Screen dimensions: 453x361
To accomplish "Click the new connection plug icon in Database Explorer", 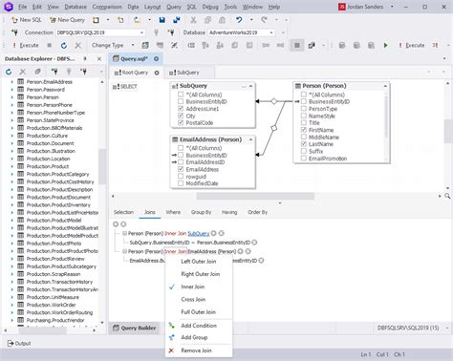I will 54,72.
